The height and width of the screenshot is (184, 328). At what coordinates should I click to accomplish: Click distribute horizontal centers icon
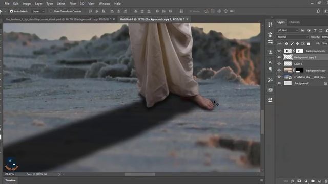click(x=164, y=11)
